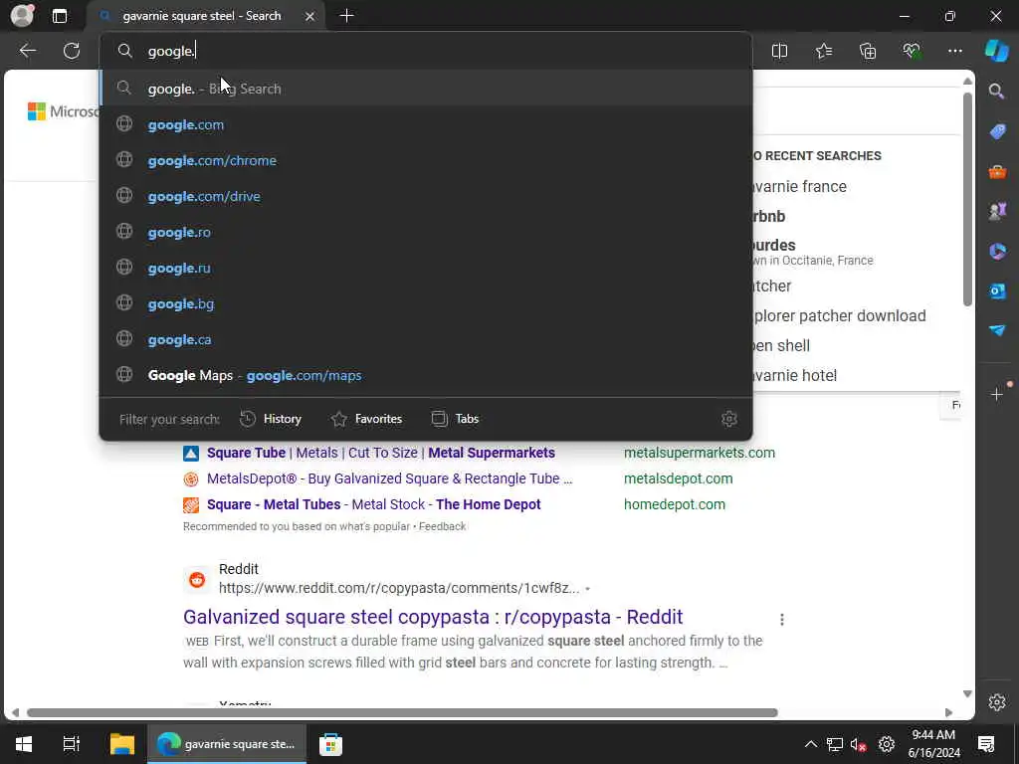Click scroll down arrow of page

[967, 693]
